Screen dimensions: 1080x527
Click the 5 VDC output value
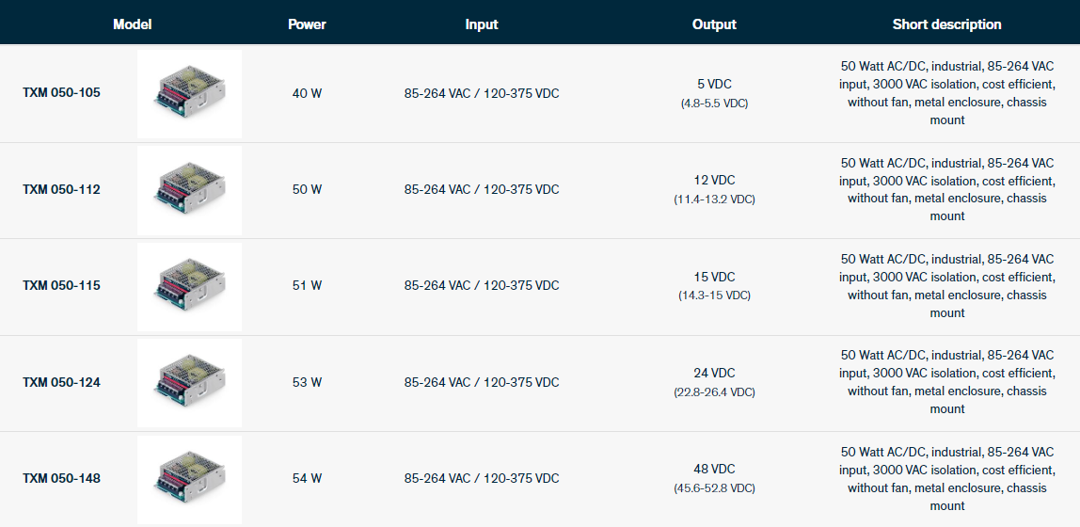(x=714, y=85)
